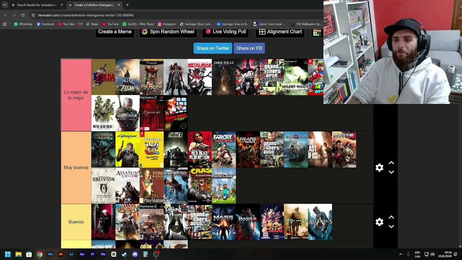The image size is (462, 260).
Task: Go back to the previous page
Action: click(x=5, y=15)
